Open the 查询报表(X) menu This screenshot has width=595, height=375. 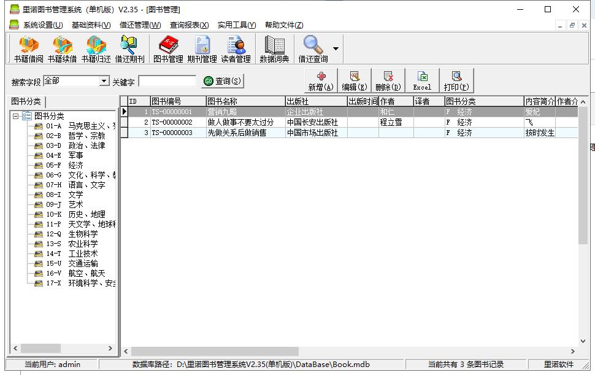coord(189,25)
